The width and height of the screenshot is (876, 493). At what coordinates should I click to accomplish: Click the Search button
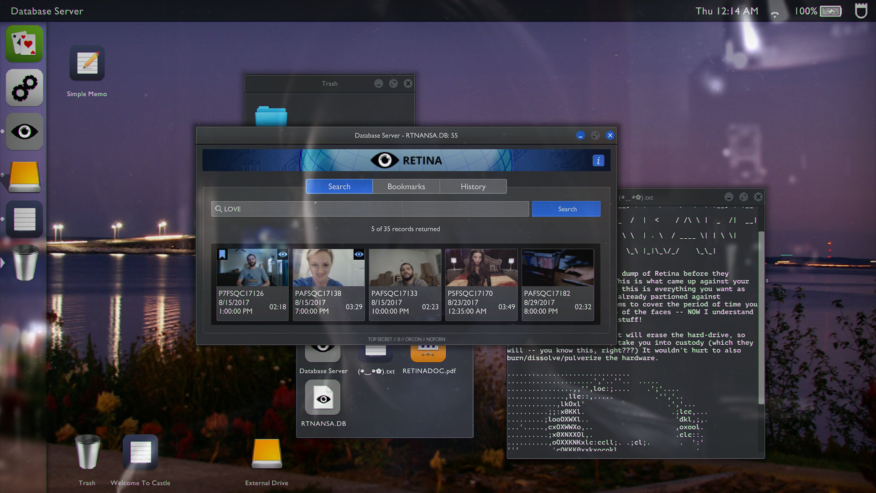(566, 208)
